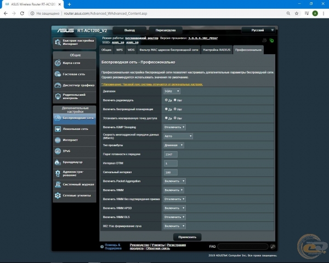Viewport: 329px width, 263px height.
Task: Click the FAQ search magnifier icon
Action: point(273,247)
